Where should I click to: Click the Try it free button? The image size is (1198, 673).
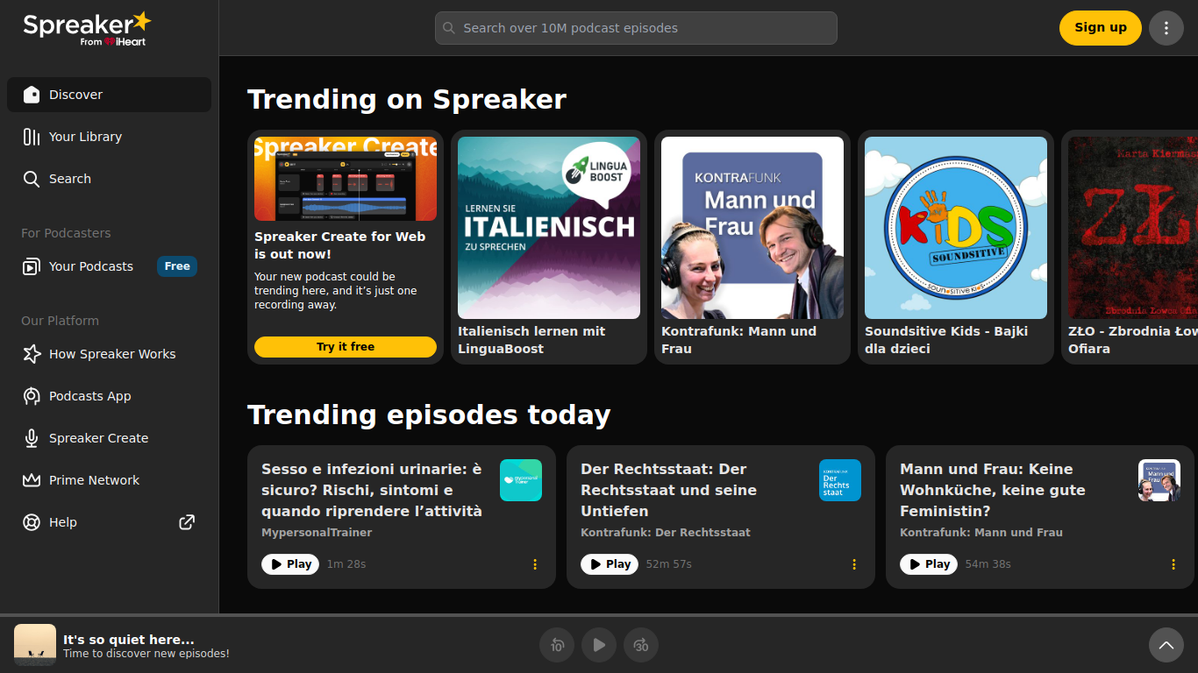tap(346, 347)
